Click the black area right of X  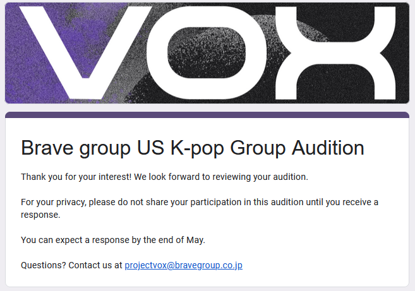(x=402, y=53)
